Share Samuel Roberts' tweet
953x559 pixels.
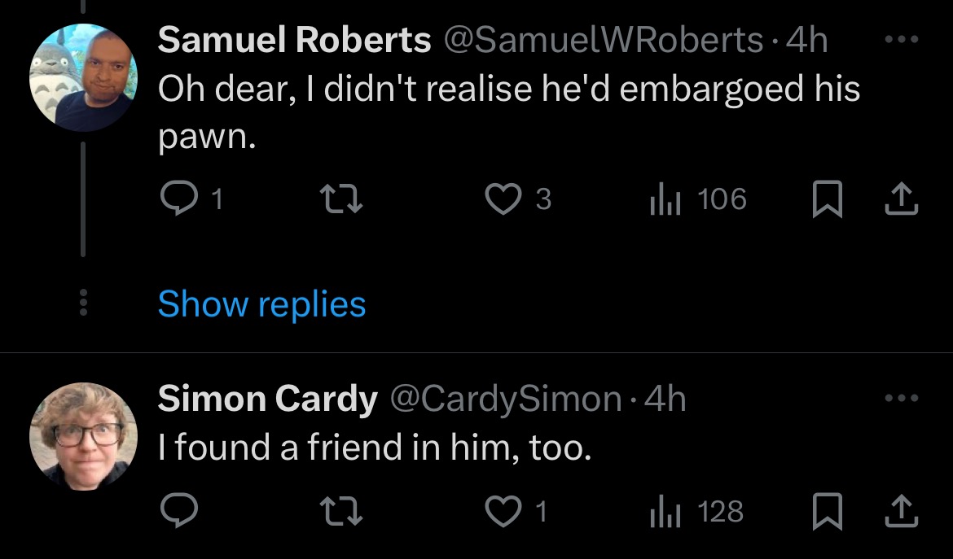point(902,199)
